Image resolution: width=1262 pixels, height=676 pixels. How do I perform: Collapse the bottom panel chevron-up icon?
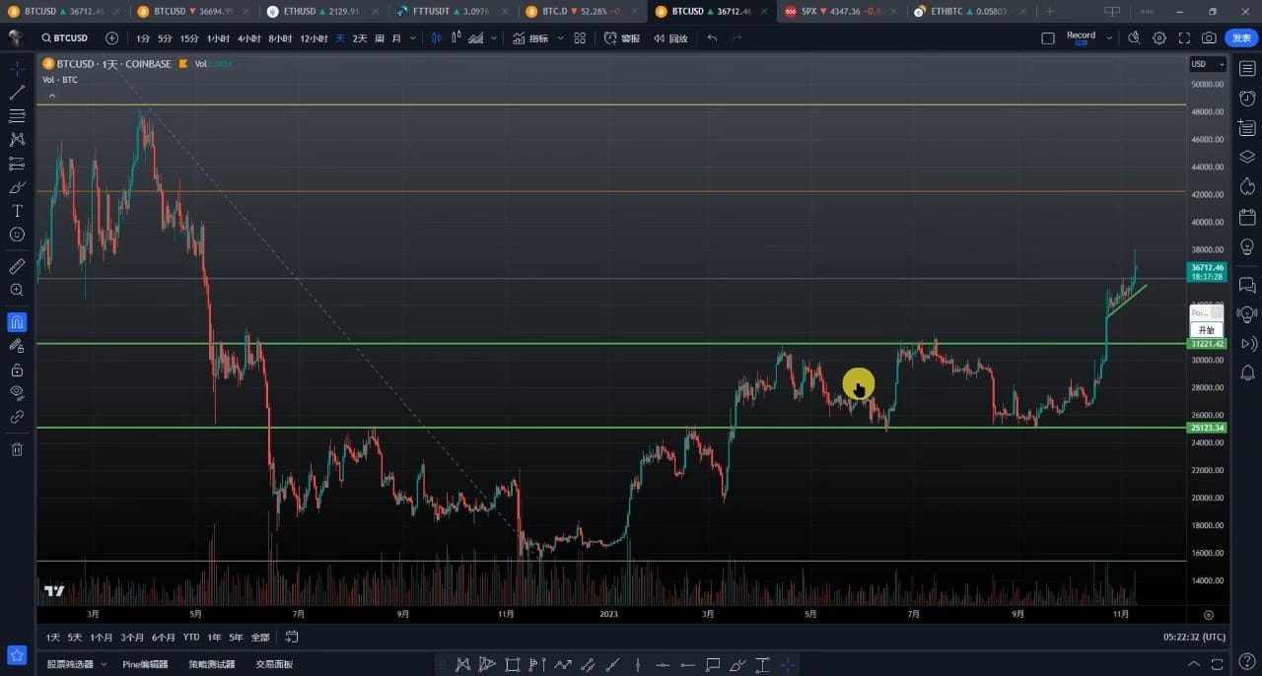1194,664
